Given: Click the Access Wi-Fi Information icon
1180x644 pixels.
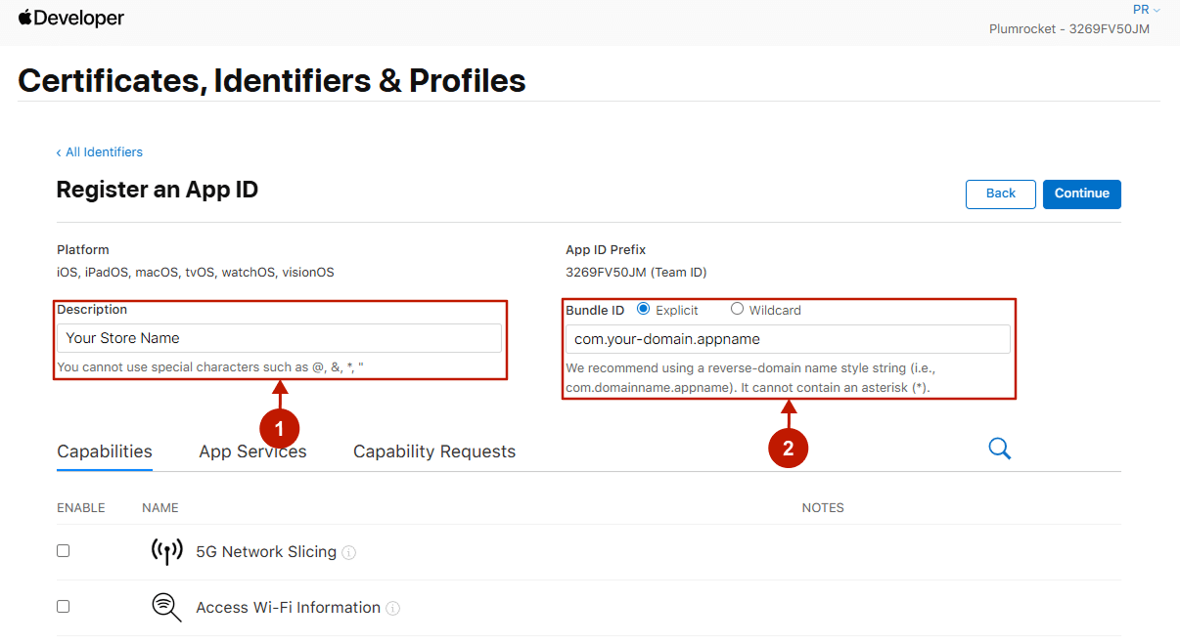Looking at the screenshot, I should [x=166, y=607].
